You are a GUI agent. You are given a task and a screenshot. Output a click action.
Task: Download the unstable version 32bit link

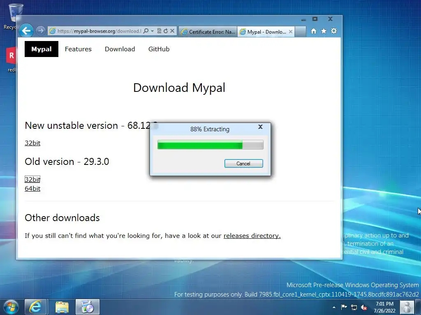pyautogui.click(x=32, y=143)
